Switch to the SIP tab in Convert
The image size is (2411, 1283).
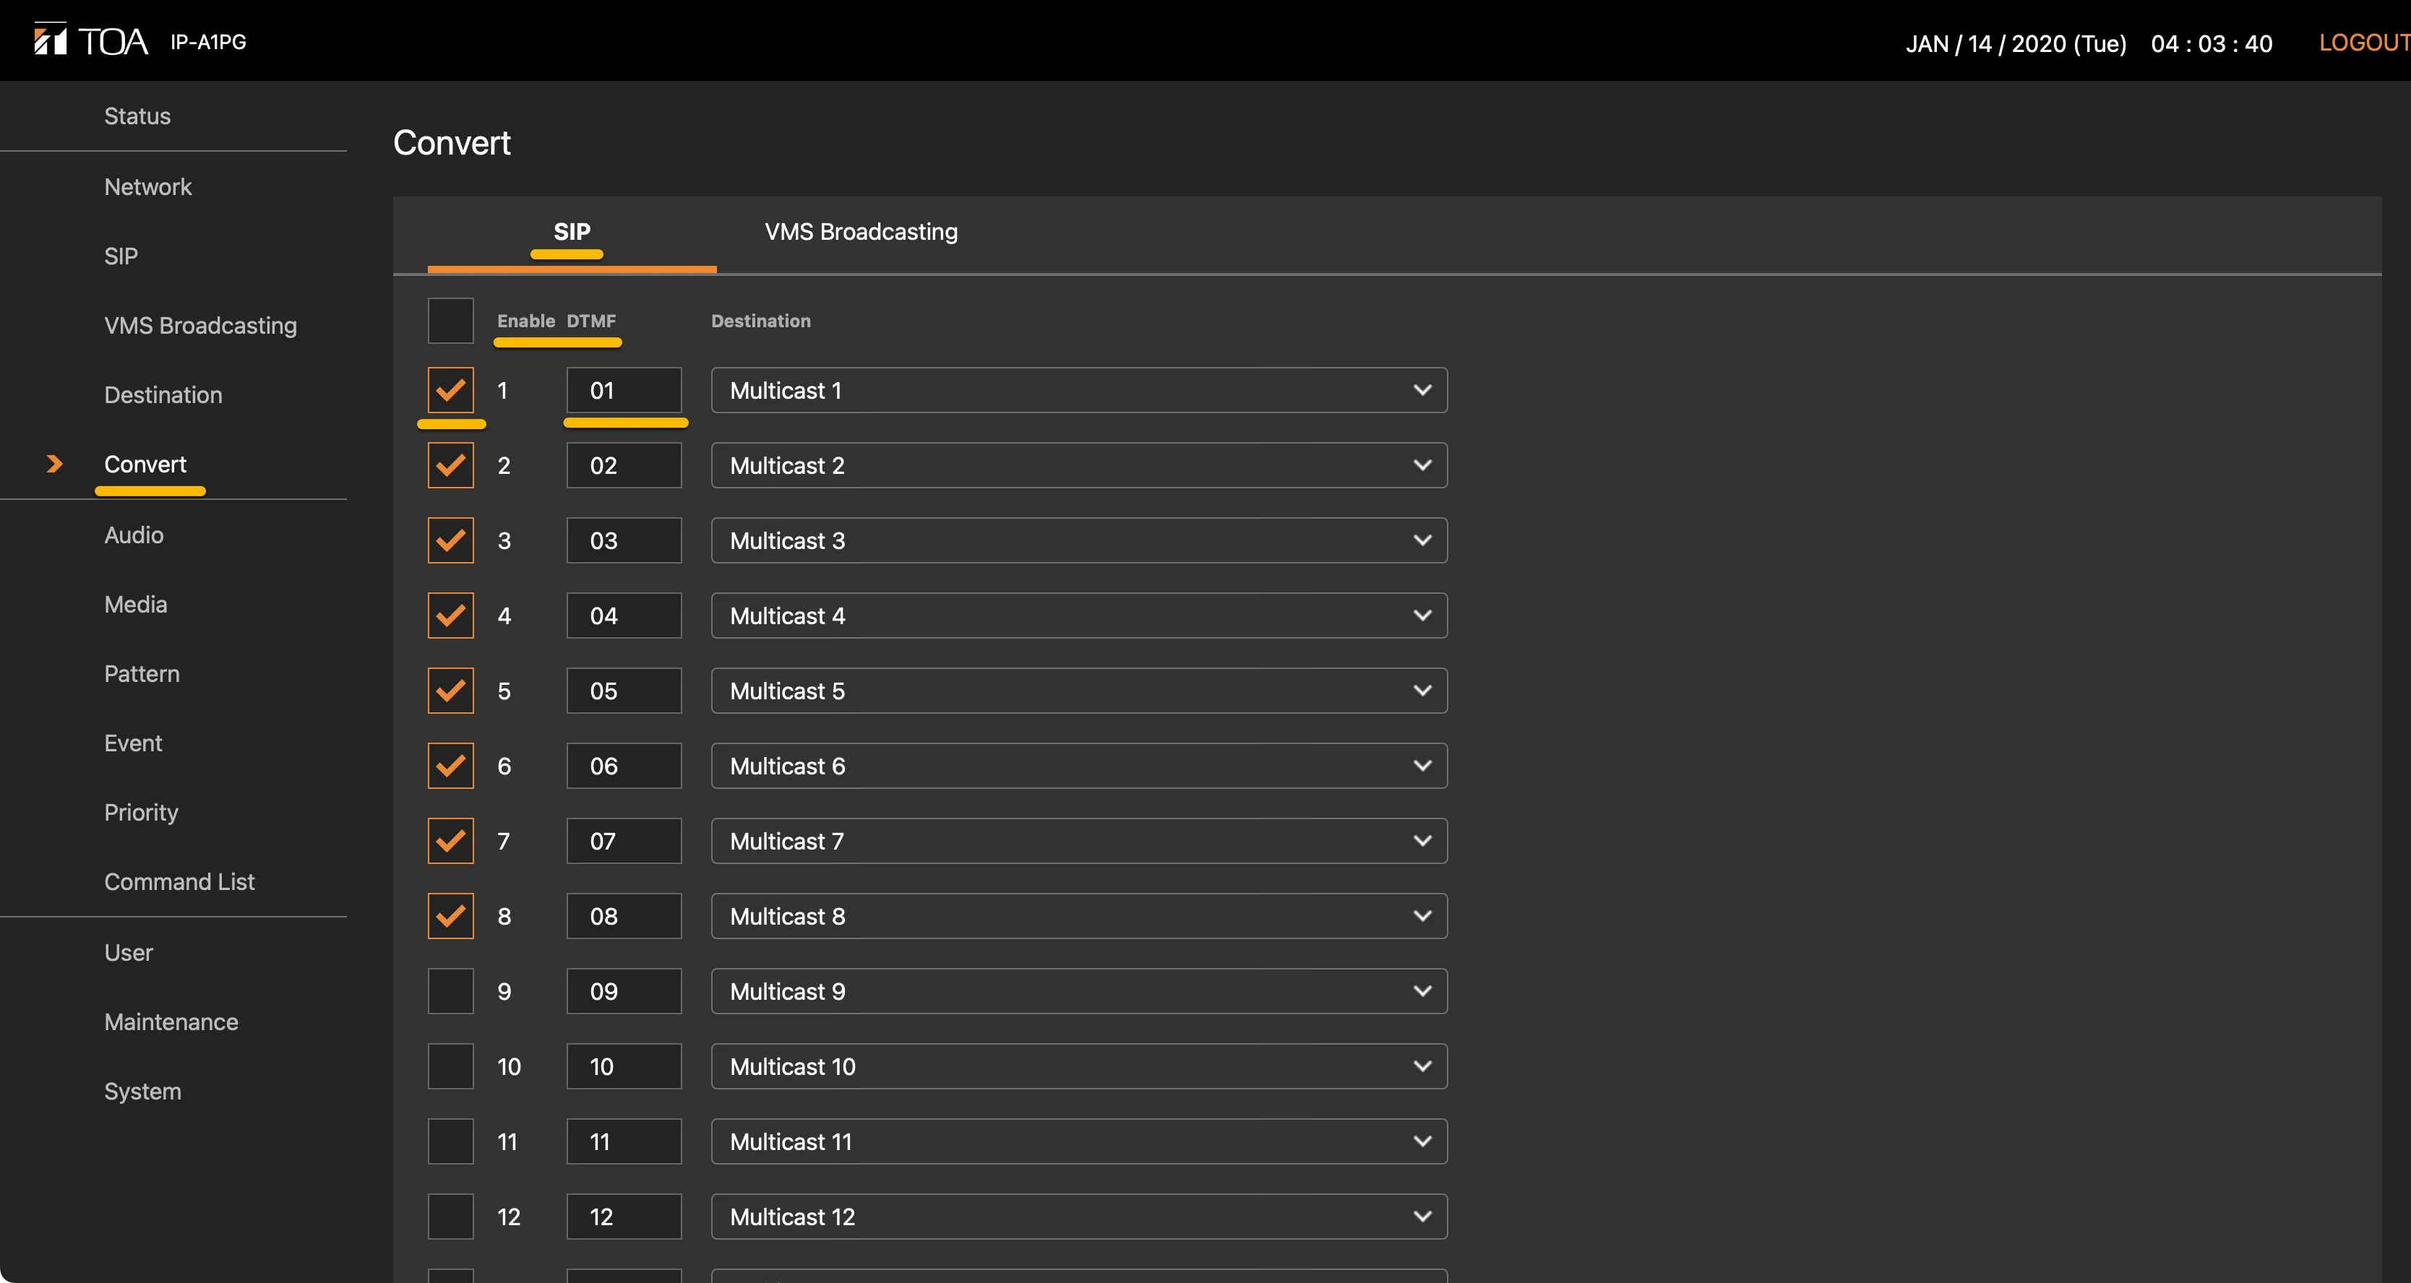click(x=572, y=232)
